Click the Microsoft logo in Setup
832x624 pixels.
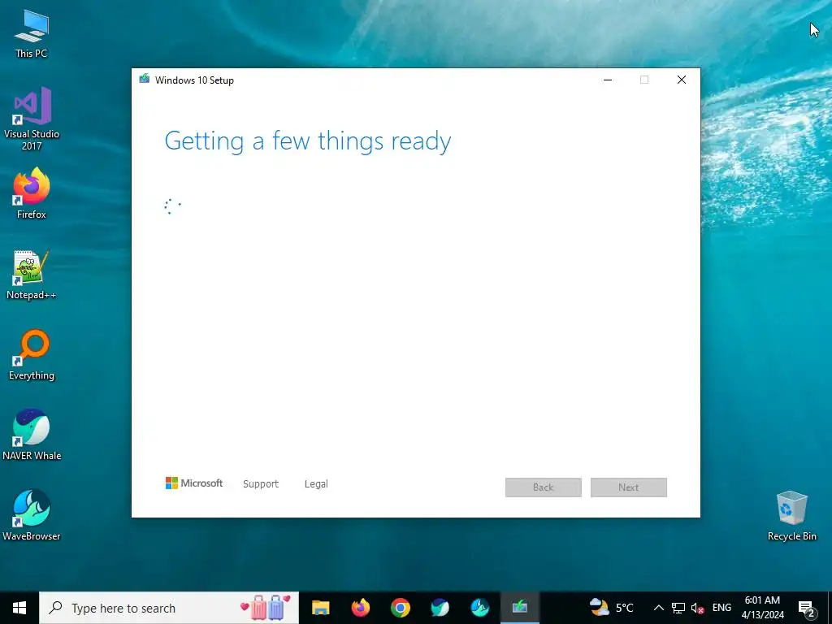(194, 483)
